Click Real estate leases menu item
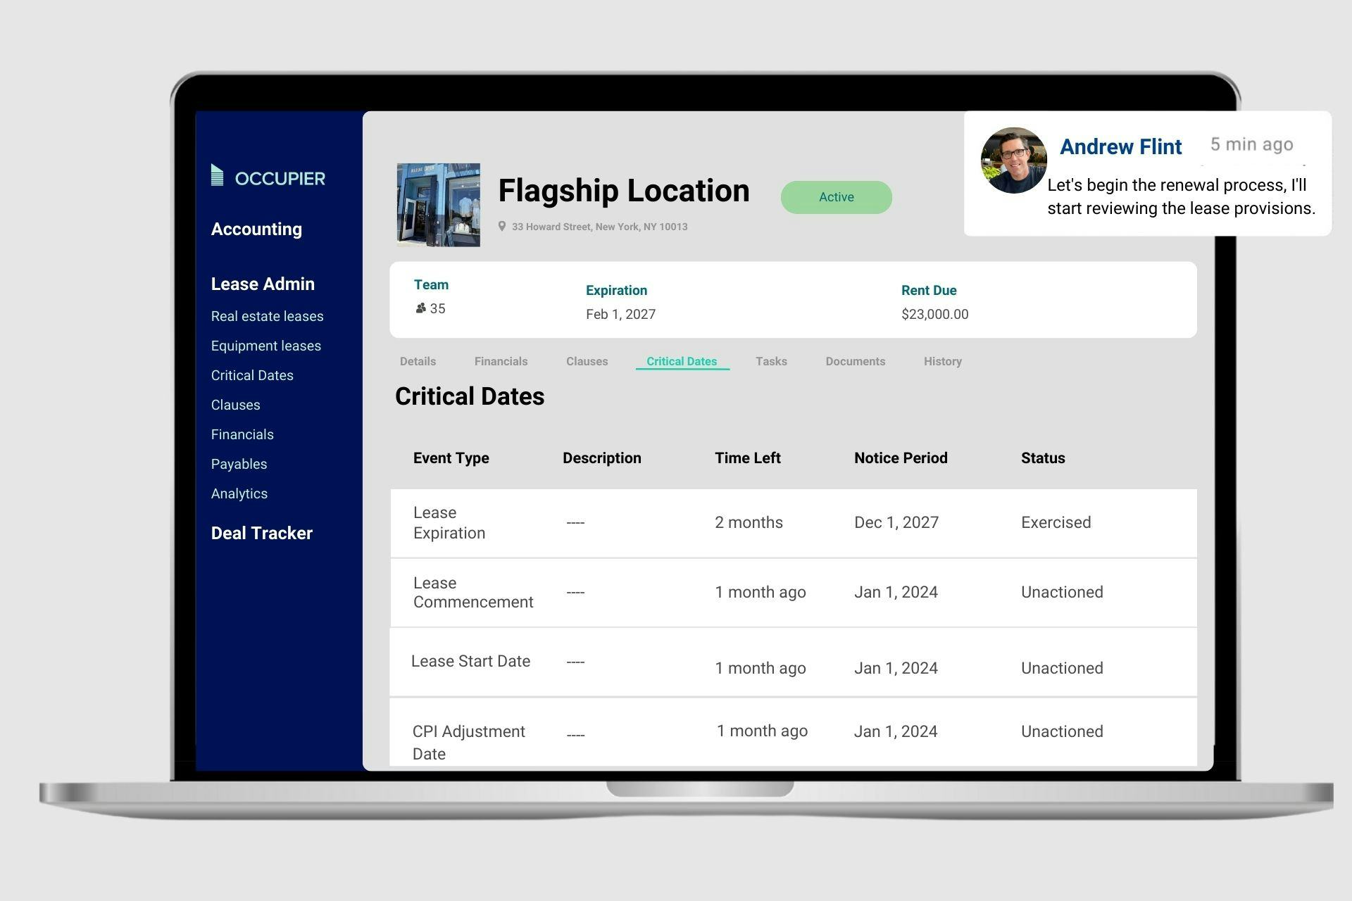The image size is (1352, 901). 267,316
